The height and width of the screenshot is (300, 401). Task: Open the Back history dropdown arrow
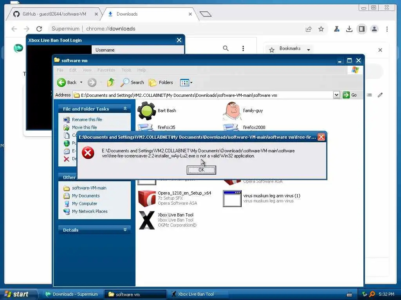coord(81,82)
